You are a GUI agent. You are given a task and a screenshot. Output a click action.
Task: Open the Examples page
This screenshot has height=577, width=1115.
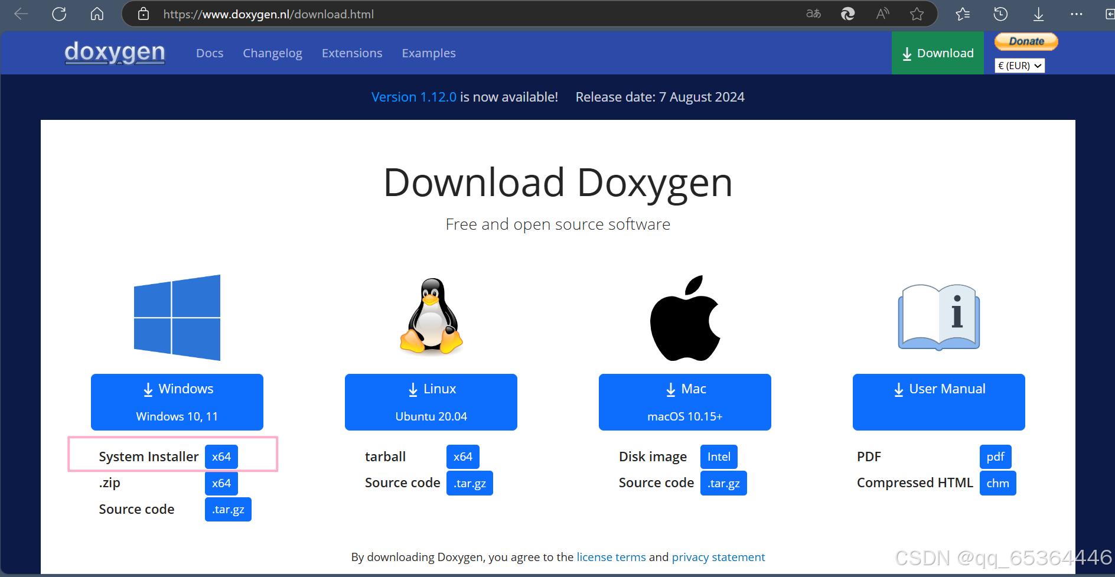tap(429, 53)
